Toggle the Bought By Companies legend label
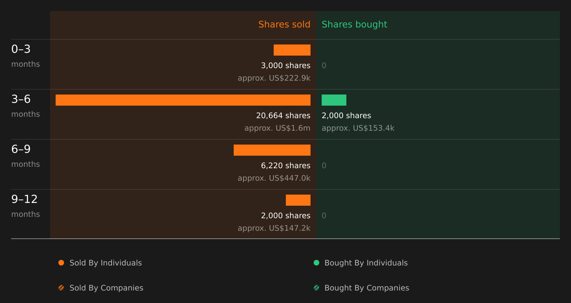The image size is (571, 303). point(367,288)
